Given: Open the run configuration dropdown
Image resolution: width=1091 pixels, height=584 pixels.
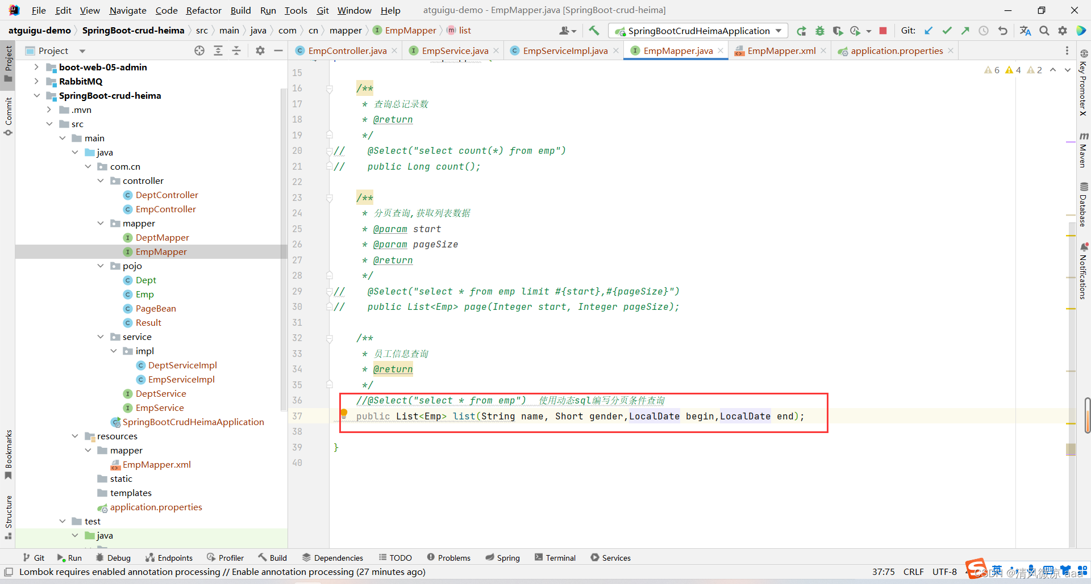Looking at the screenshot, I should click(698, 31).
